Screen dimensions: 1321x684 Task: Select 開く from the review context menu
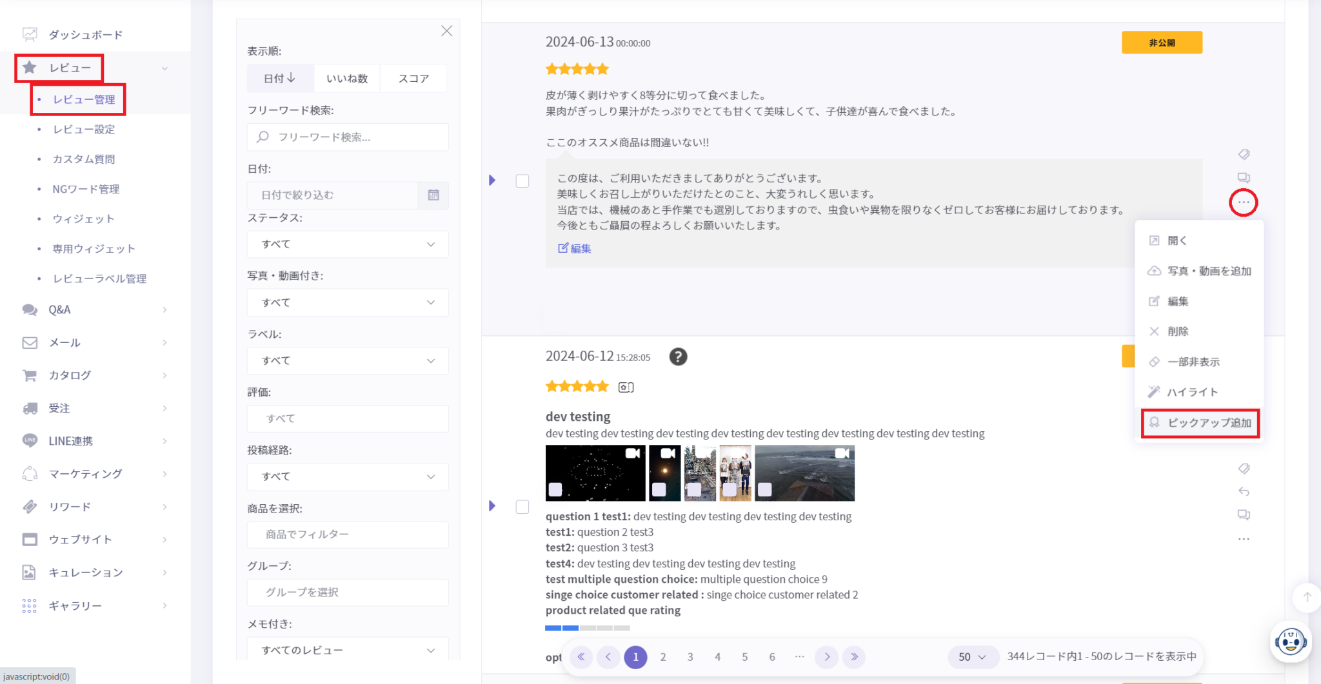point(1200,240)
